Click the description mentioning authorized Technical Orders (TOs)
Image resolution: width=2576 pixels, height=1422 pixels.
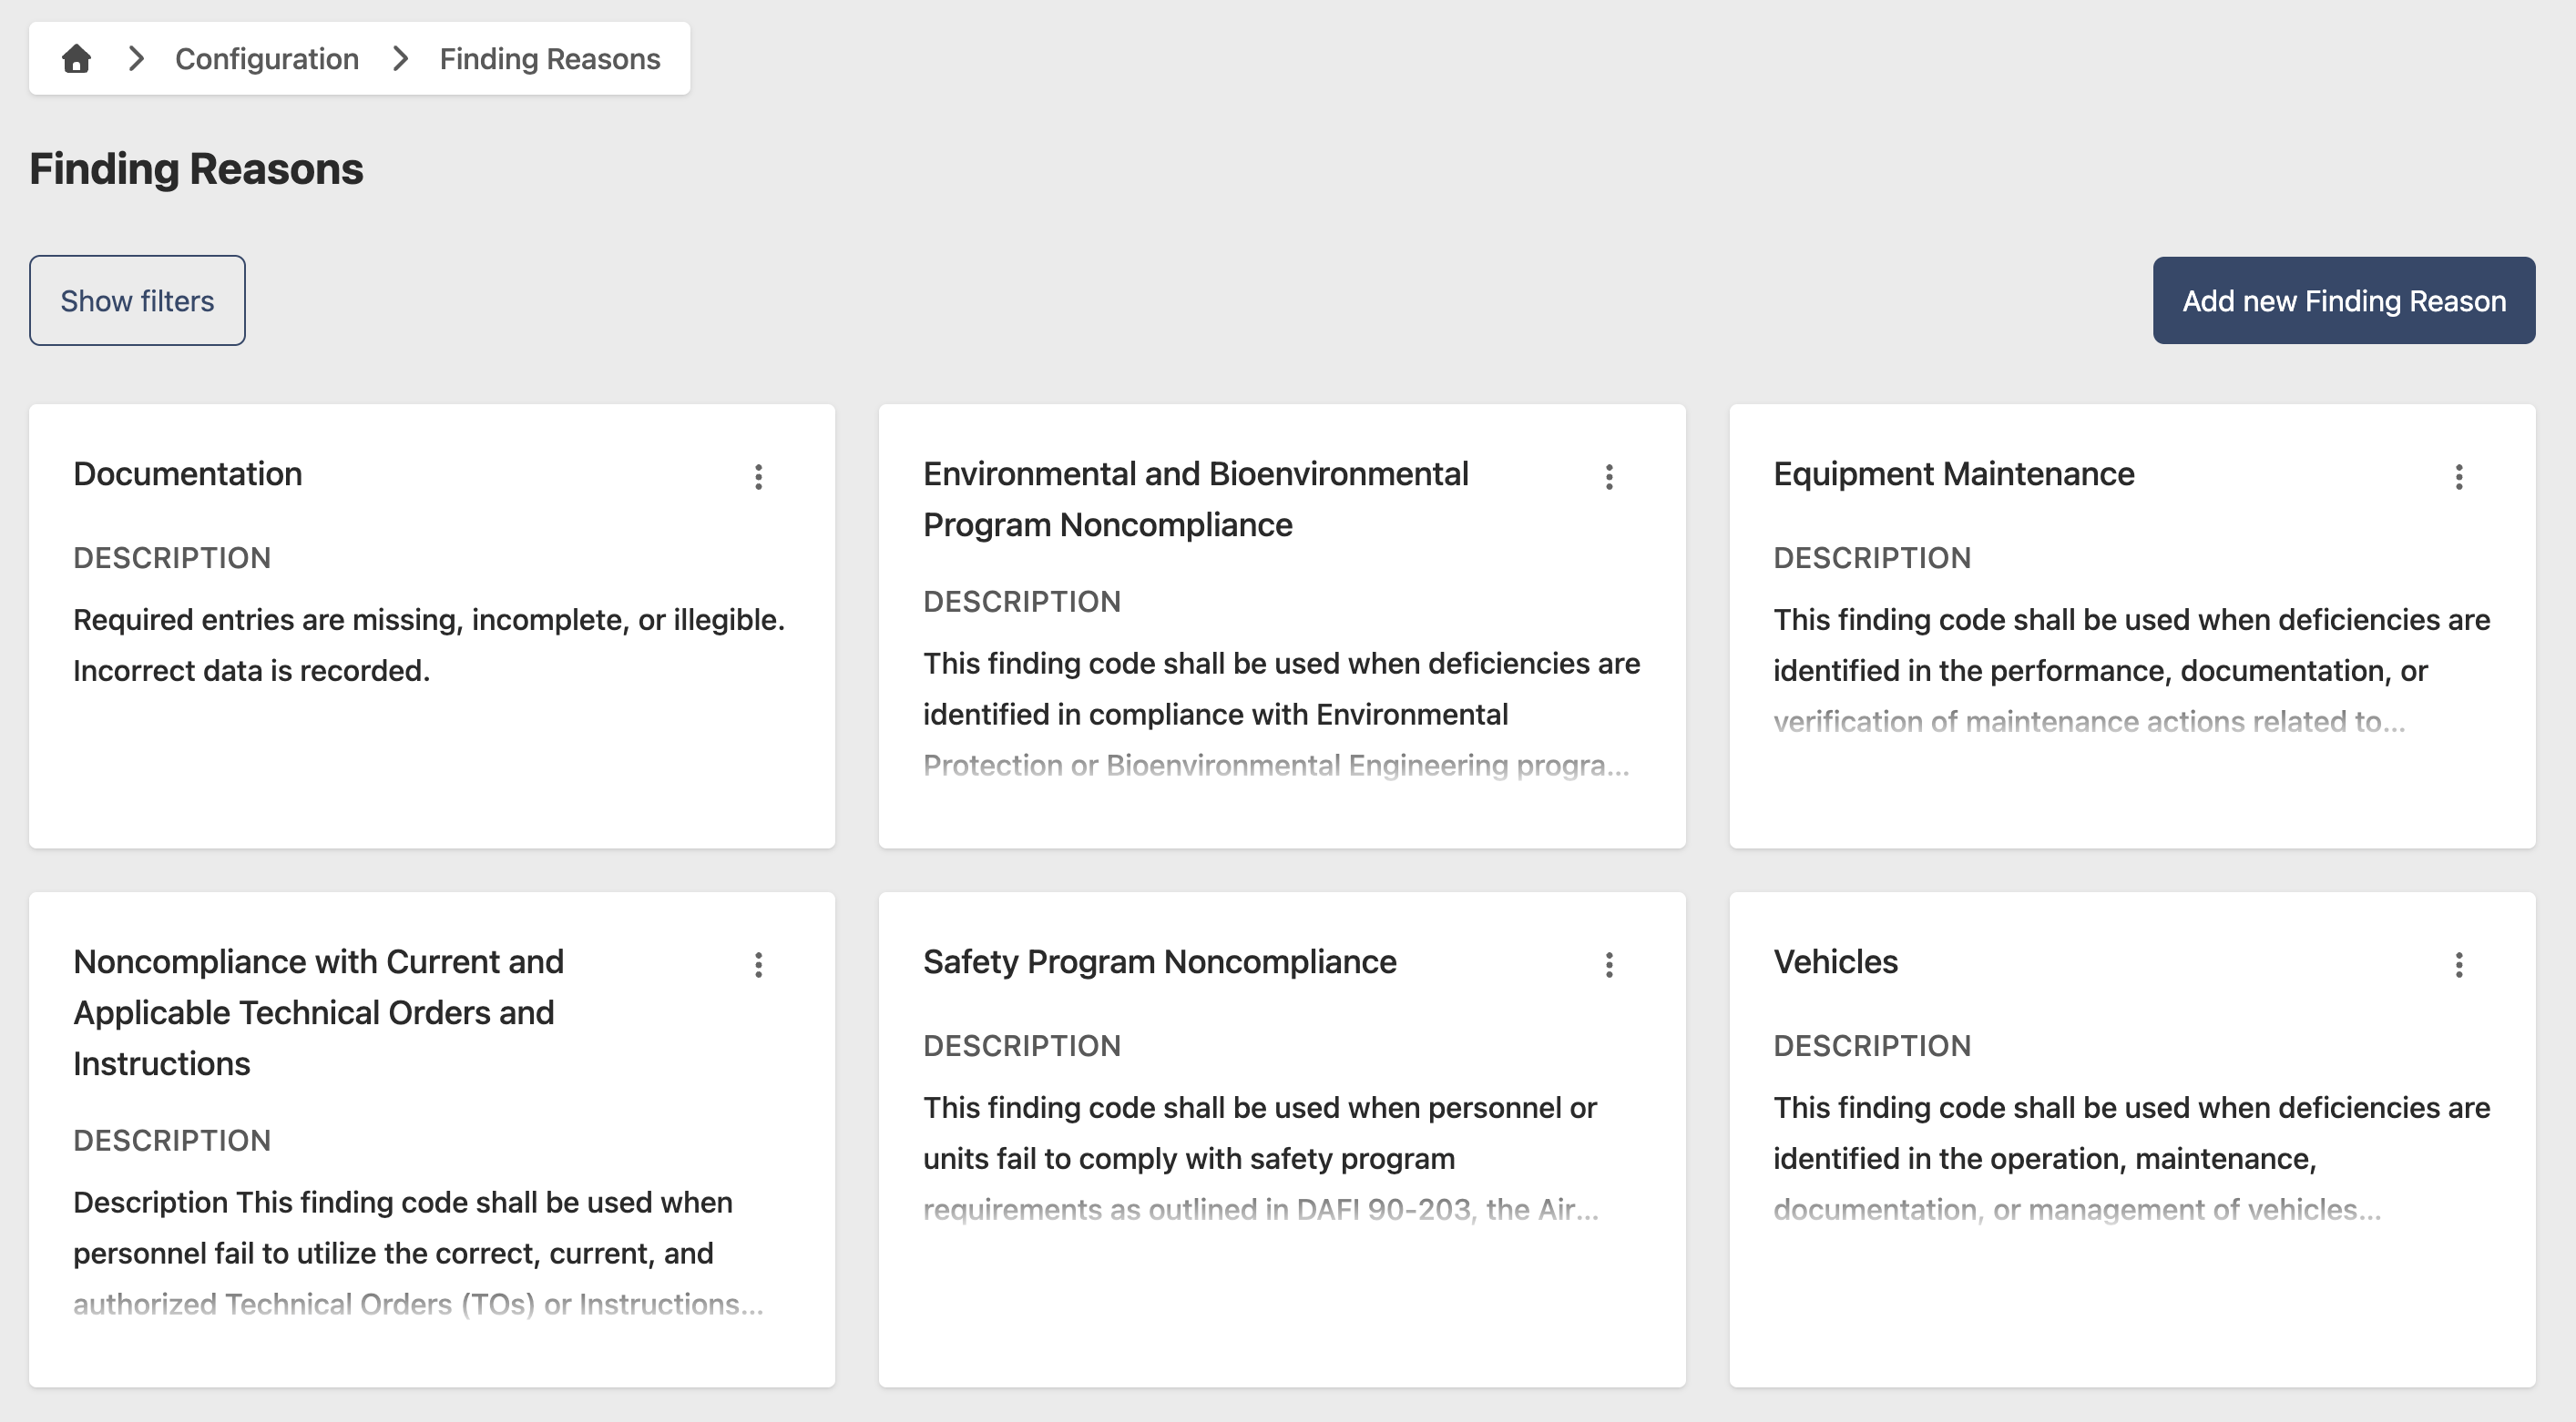point(418,1253)
